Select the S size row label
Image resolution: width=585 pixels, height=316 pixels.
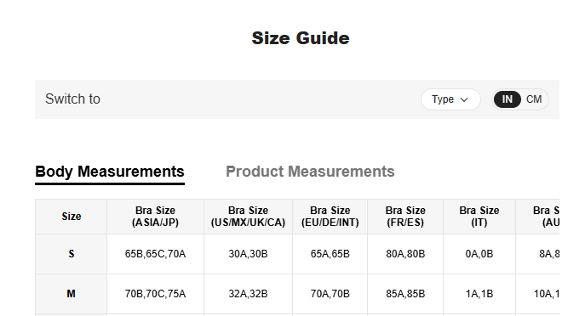(72, 254)
